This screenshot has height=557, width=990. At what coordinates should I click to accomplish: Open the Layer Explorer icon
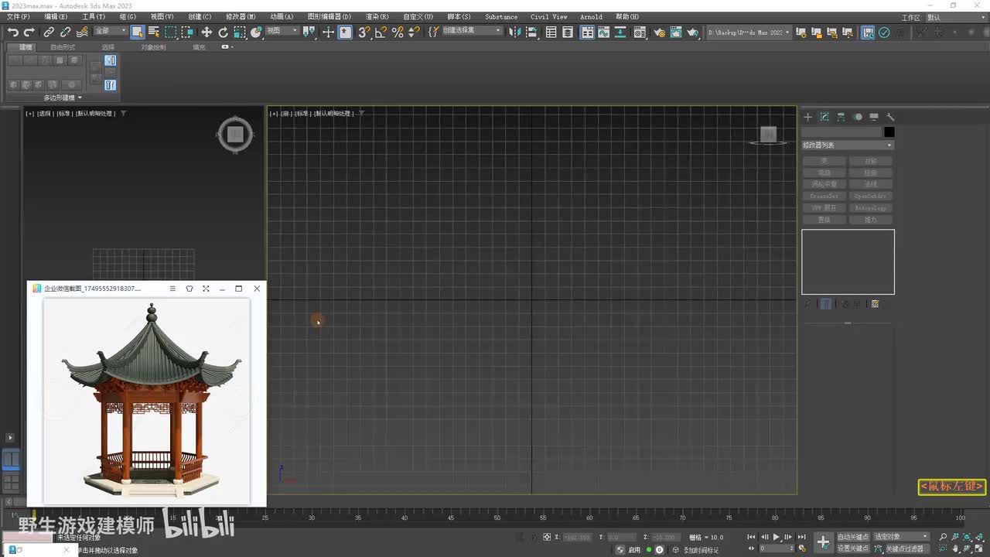(568, 32)
